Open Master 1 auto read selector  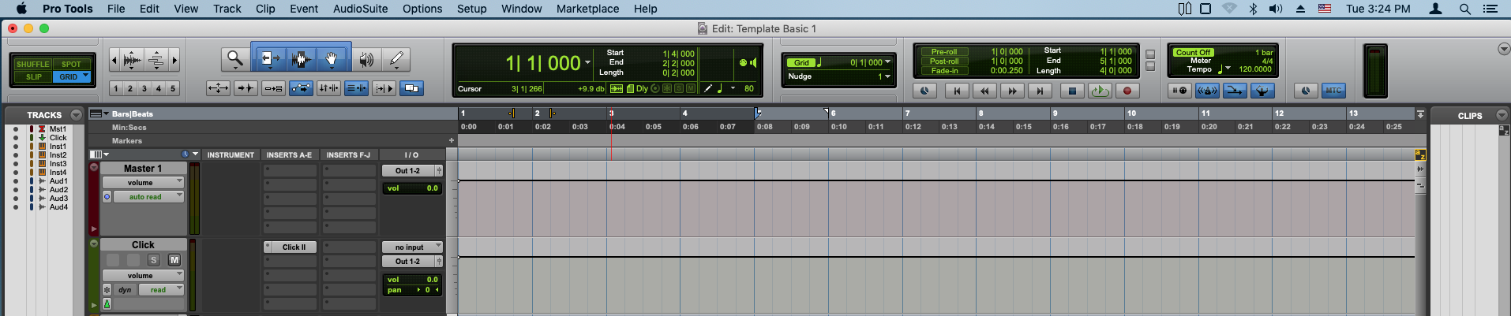(148, 197)
